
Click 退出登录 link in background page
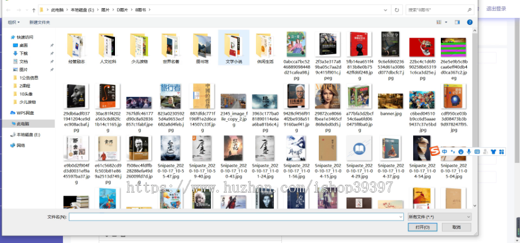click(x=496, y=9)
